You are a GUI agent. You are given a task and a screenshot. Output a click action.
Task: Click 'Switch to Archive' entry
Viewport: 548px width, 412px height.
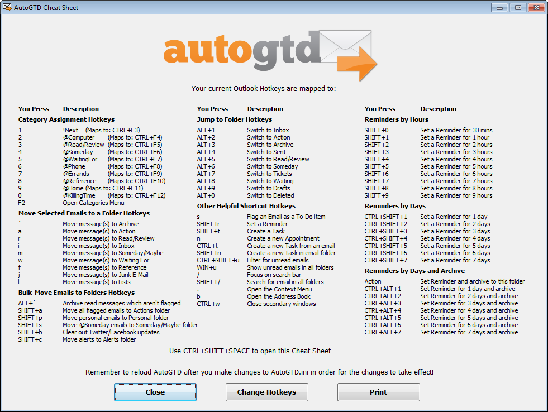click(270, 145)
